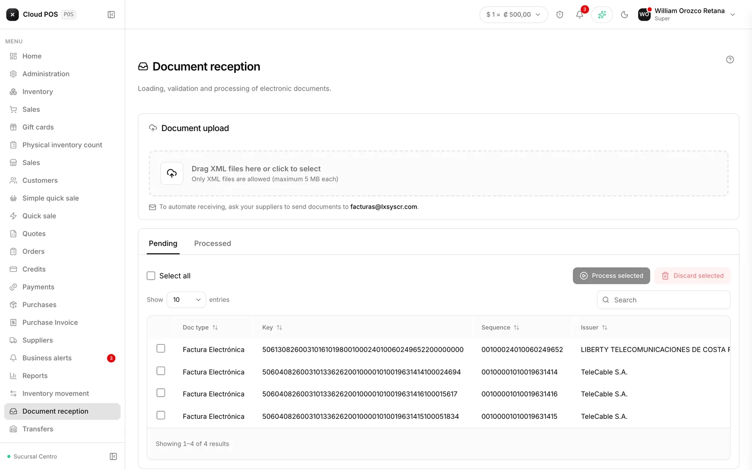Screen dimensions: 752x470
Task: Click the Business alerts badge showing 3
Action: coord(111,358)
